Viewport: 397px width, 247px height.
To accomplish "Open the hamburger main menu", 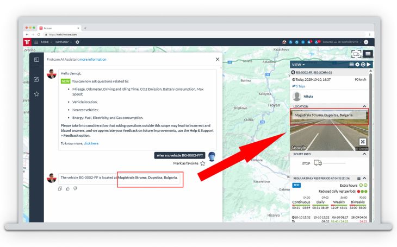I will pyautogui.click(x=36, y=42).
